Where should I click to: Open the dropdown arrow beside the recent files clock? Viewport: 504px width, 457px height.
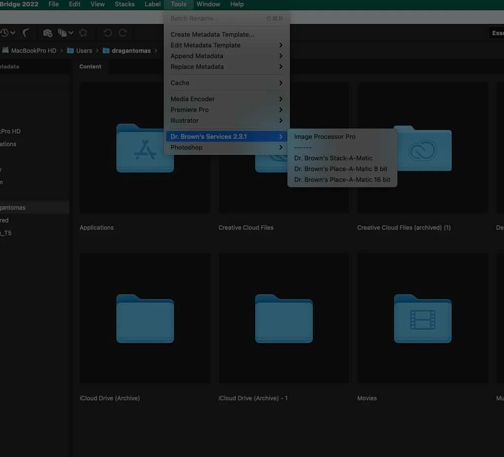pos(13,33)
